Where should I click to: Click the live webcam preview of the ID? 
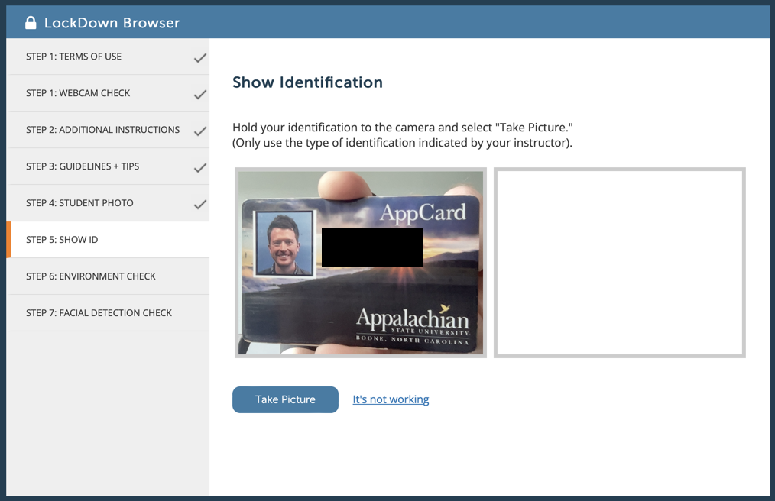(361, 263)
